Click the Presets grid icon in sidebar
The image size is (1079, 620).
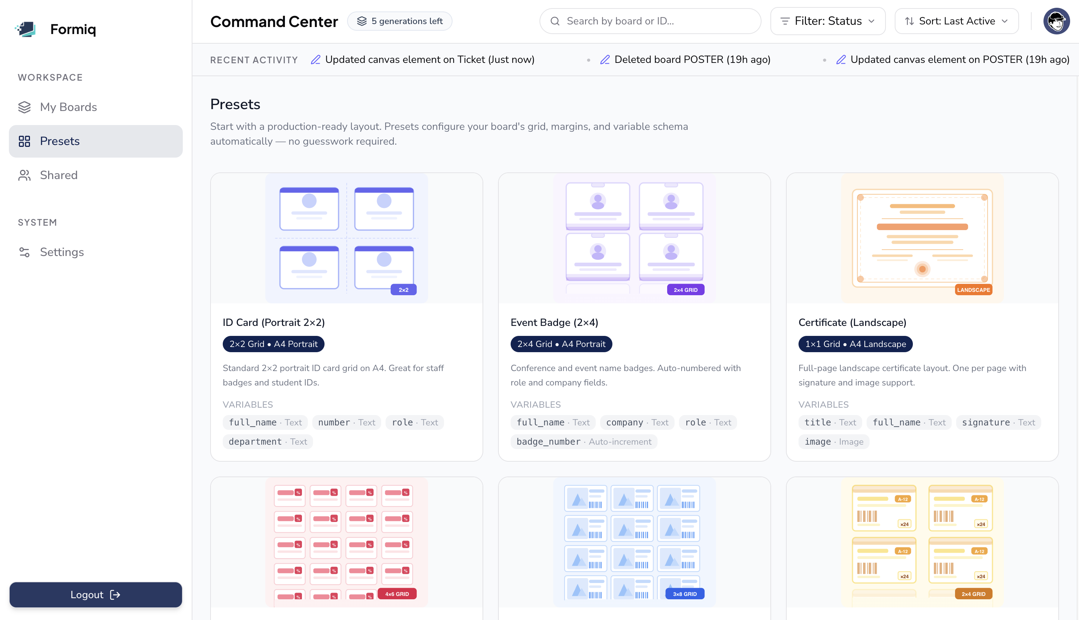click(24, 141)
